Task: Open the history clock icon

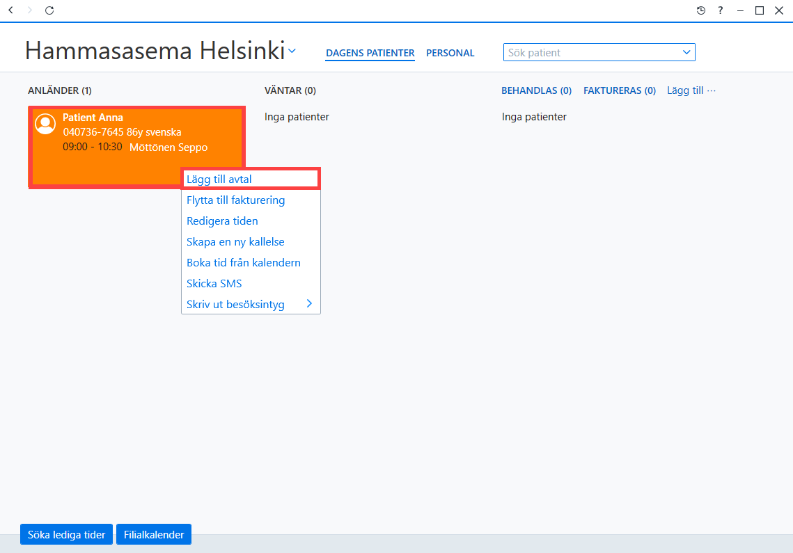Action: (700, 10)
